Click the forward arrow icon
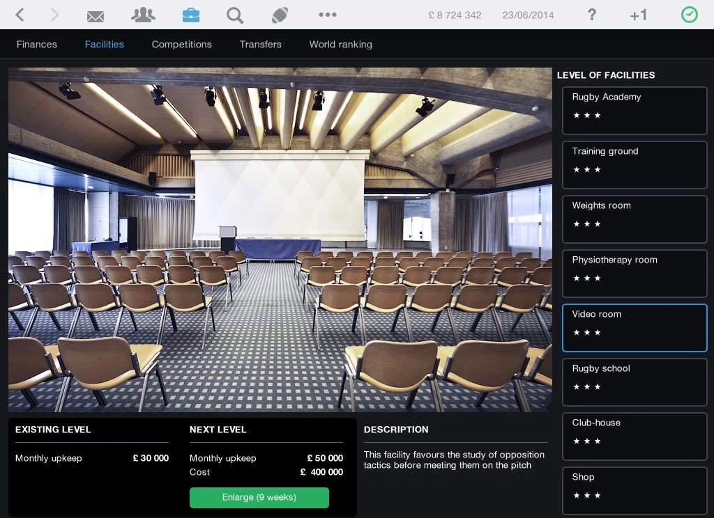 pos(54,15)
